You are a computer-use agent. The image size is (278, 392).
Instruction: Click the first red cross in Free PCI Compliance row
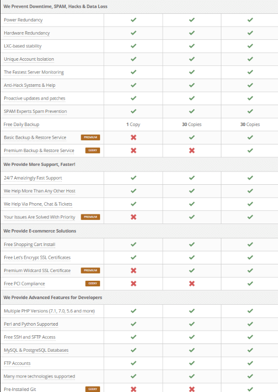click(133, 283)
